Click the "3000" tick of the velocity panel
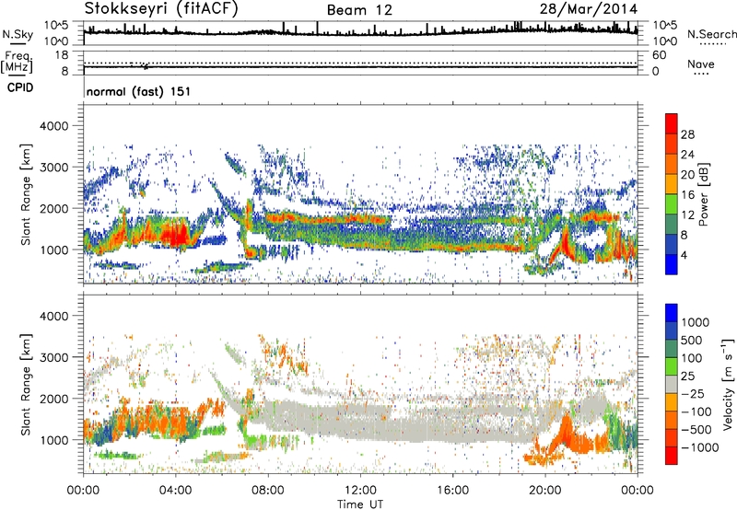Screen dimensions: 737x510 click(x=53, y=357)
